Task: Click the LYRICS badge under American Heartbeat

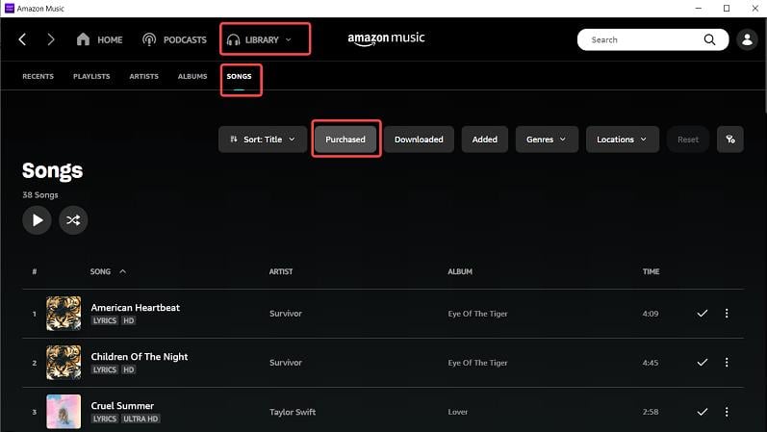Action: point(105,320)
